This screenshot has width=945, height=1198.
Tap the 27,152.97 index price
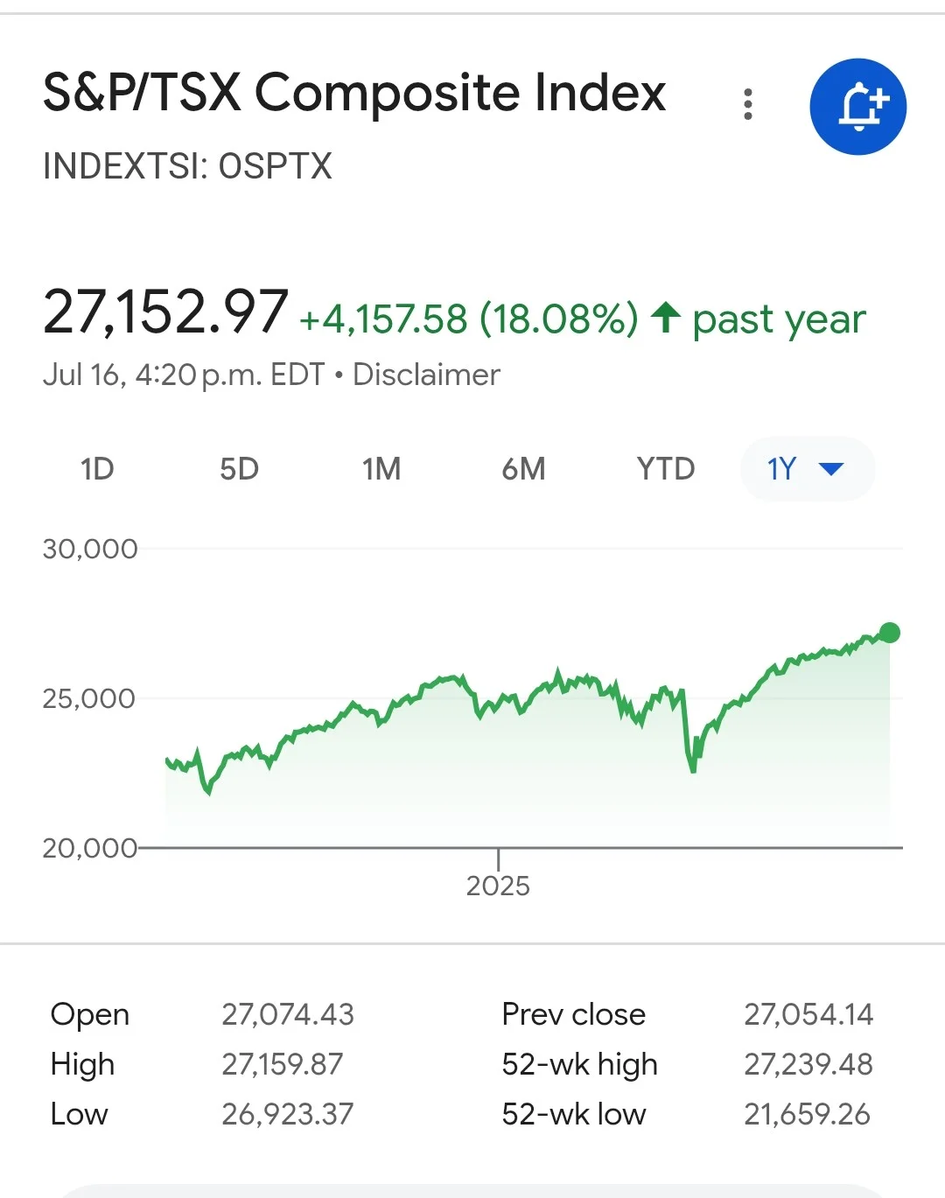[165, 312]
